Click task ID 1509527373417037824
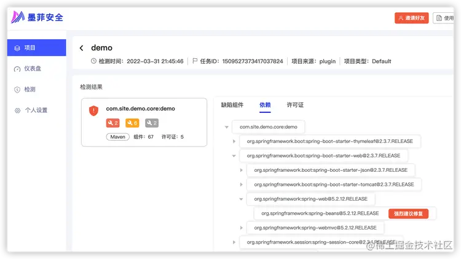 (x=253, y=61)
